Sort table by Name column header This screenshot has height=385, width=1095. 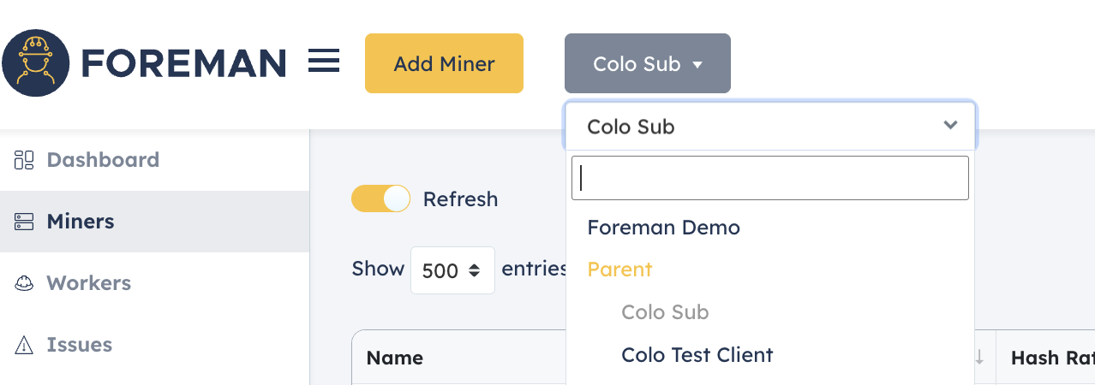click(395, 358)
